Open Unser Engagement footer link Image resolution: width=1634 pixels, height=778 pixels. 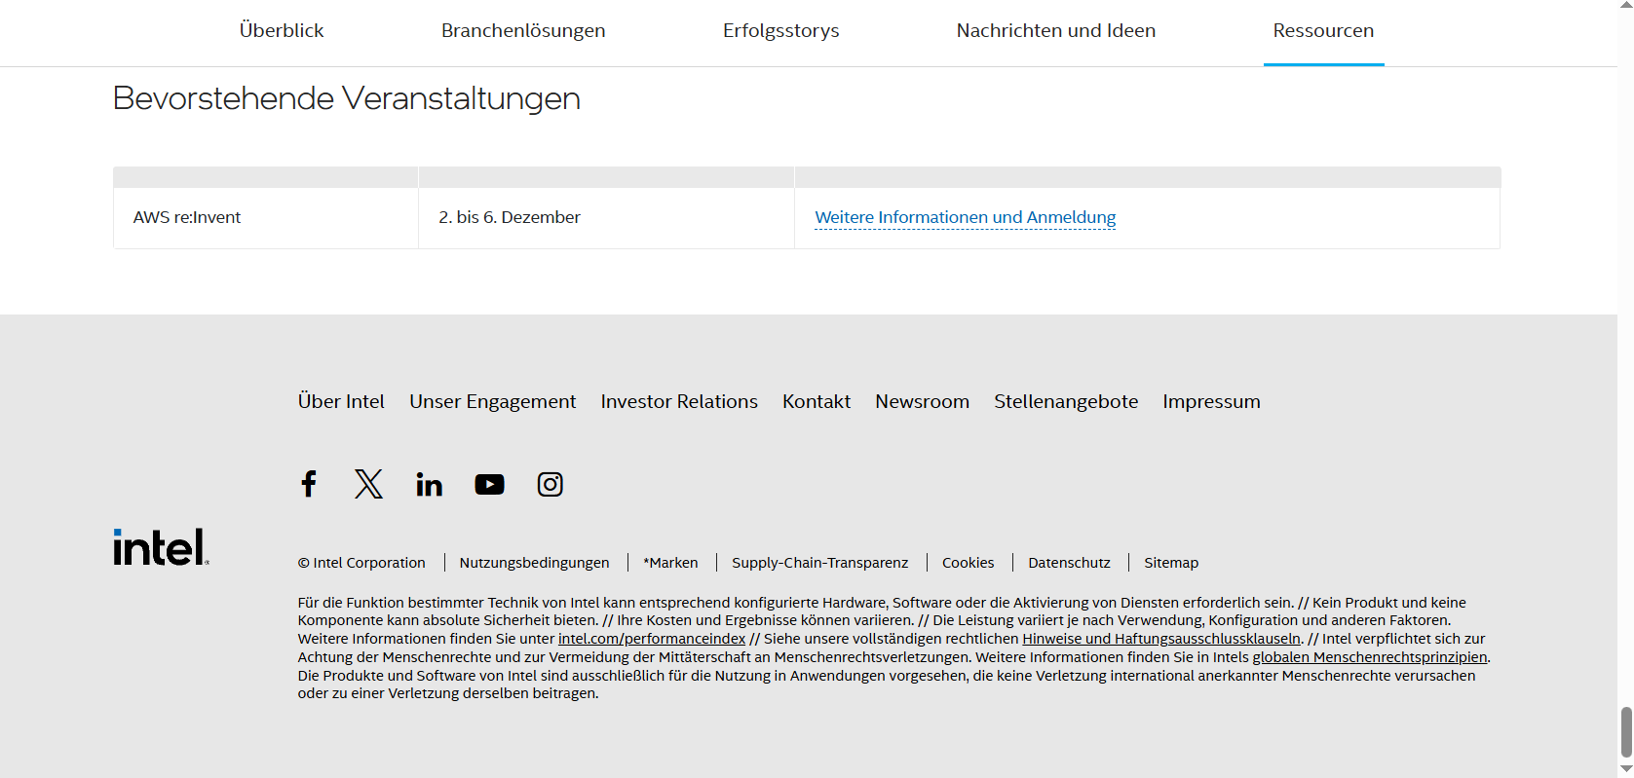(x=493, y=401)
